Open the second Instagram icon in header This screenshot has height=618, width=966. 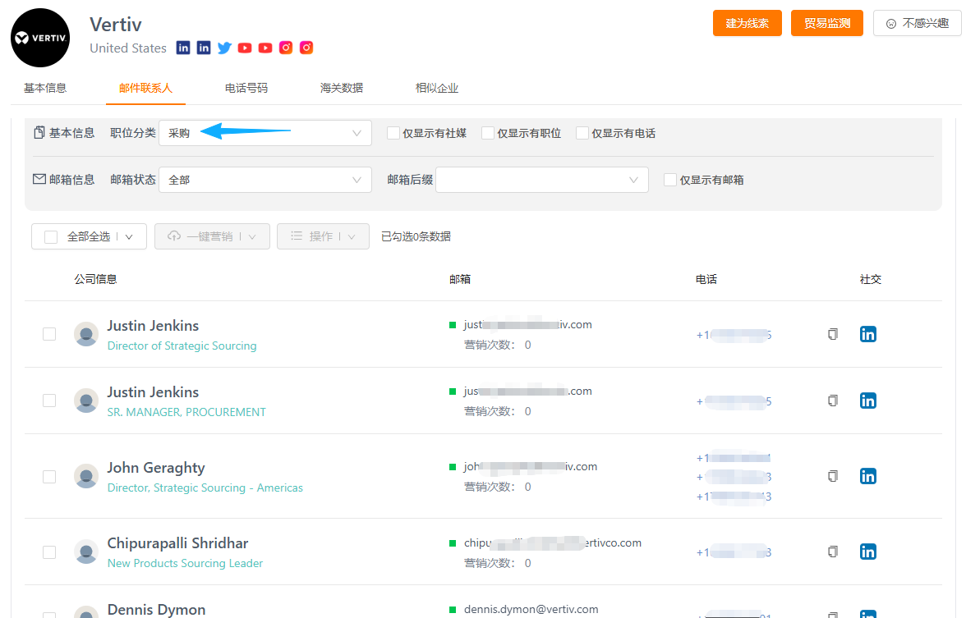[306, 48]
